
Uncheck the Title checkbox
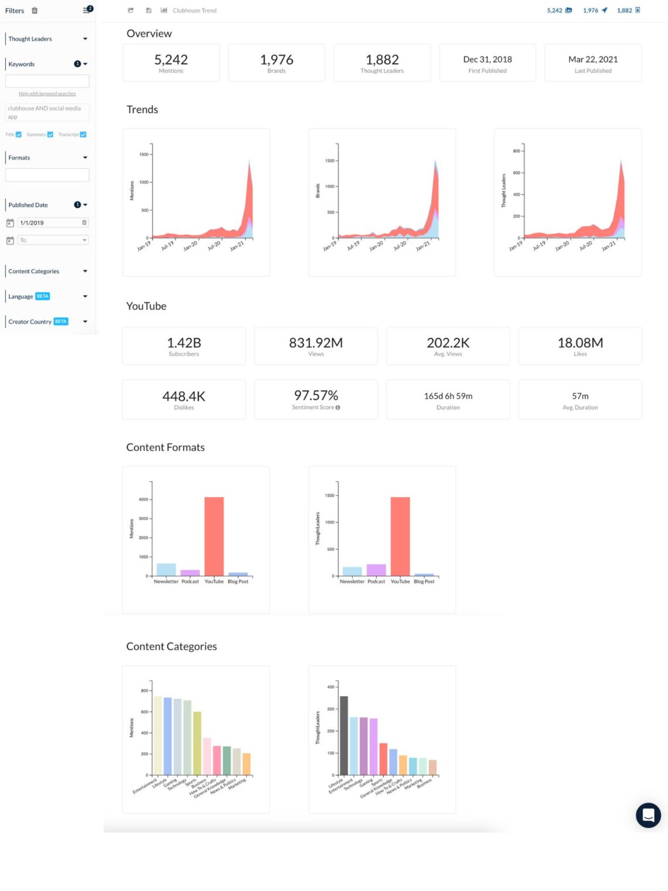tap(19, 134)
